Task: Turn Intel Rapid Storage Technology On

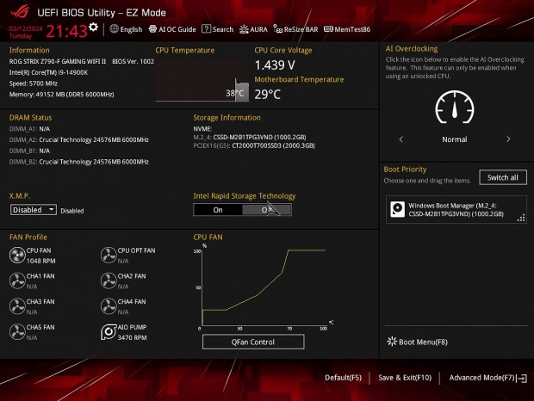Action: [x=218, y=209]
